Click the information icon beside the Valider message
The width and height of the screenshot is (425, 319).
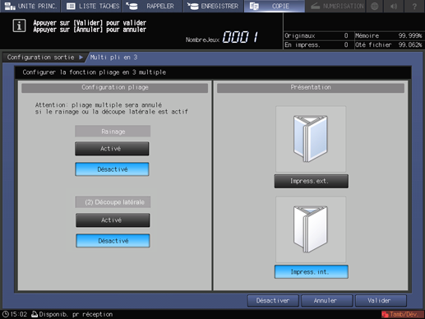[19, 25]
